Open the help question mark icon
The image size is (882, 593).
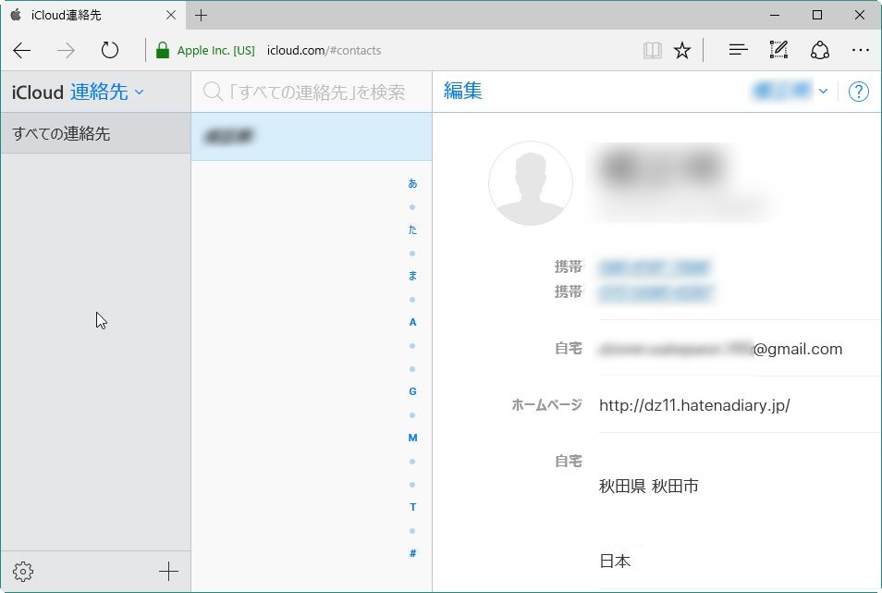pyautogui.click(x=858, y=92)
